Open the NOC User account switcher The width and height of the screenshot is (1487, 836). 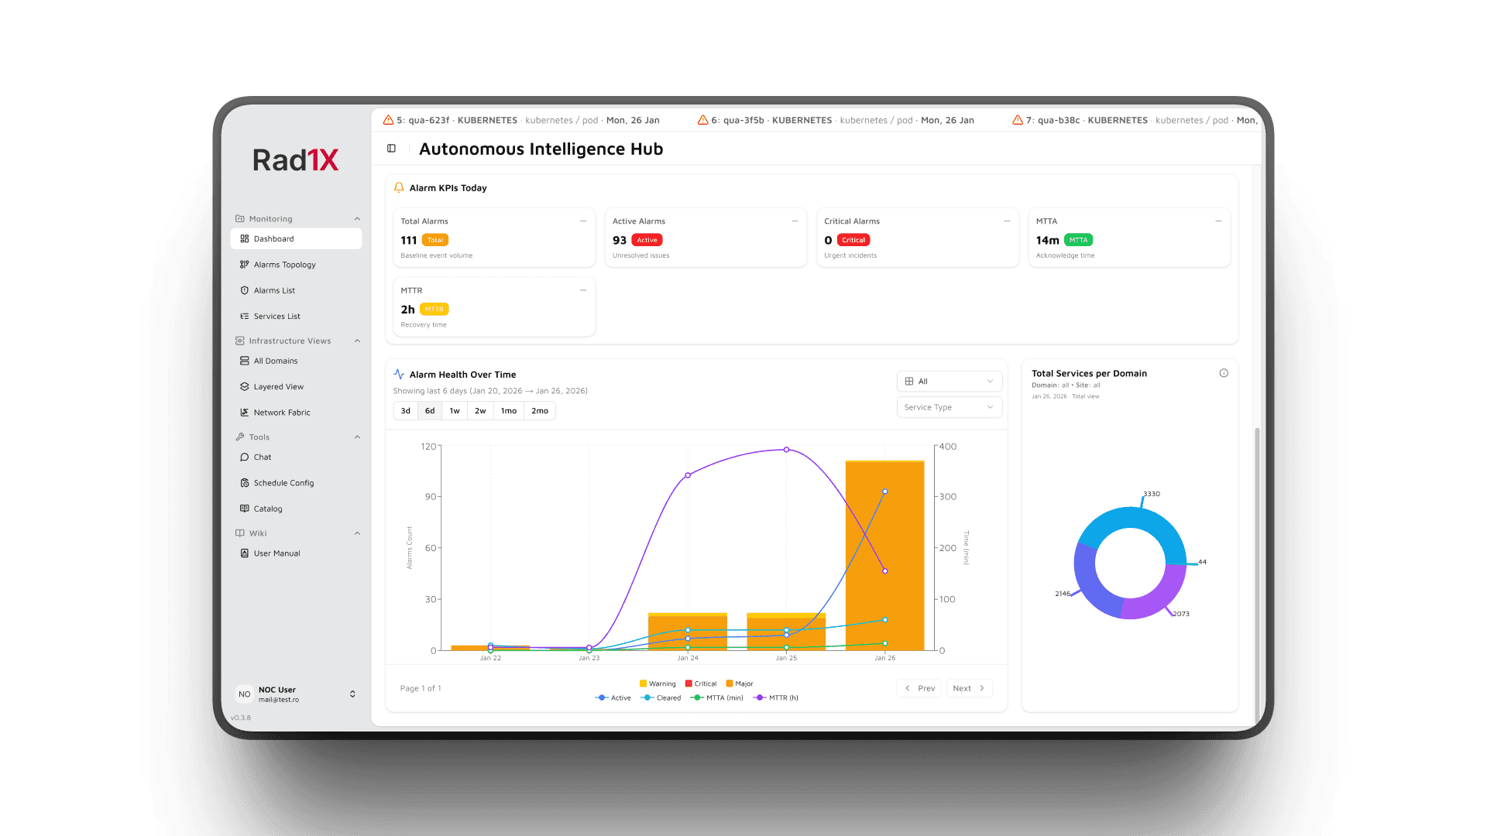(x=352, y=694)
